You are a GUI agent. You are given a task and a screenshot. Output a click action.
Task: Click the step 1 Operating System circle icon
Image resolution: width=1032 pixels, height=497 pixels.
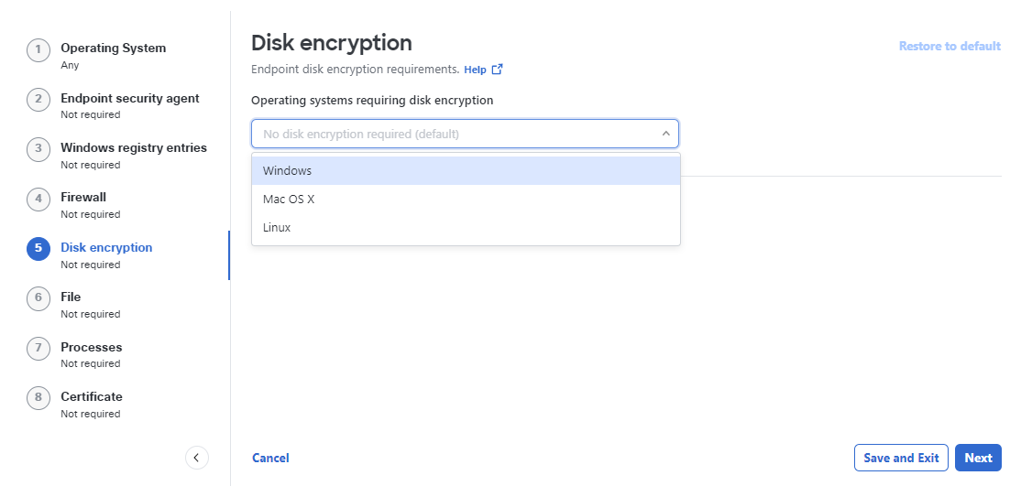point(38,49)
